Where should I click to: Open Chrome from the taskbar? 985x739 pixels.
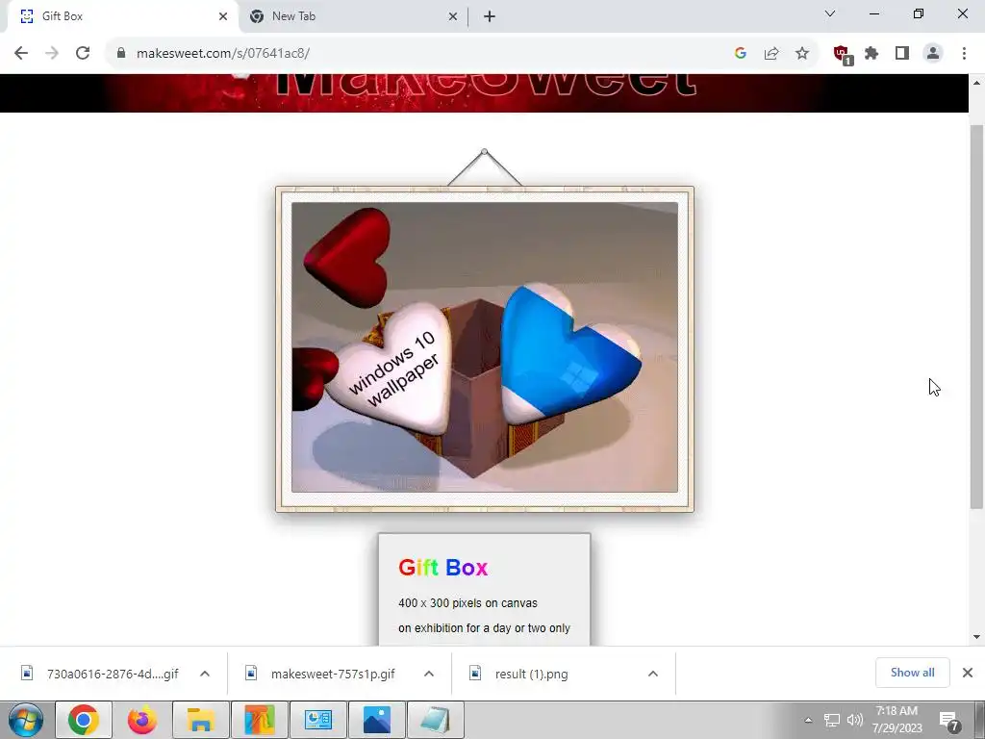(x=84, y=720)
